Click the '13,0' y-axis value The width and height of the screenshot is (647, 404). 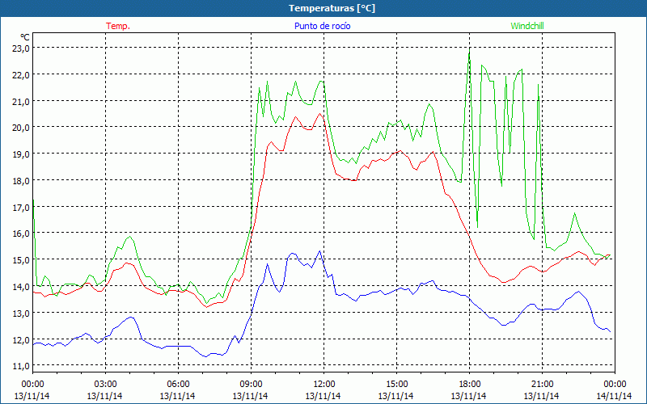(x=22, y=313)
